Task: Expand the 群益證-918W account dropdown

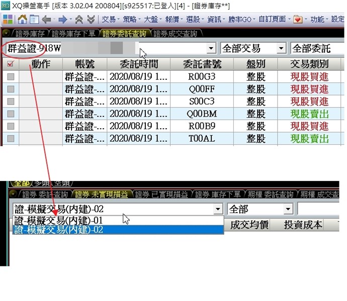Action: (211, 49)
